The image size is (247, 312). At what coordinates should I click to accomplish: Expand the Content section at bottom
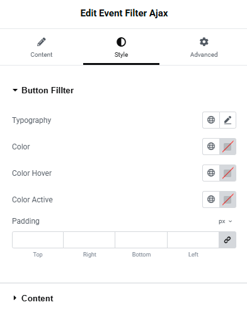(33, 298)
